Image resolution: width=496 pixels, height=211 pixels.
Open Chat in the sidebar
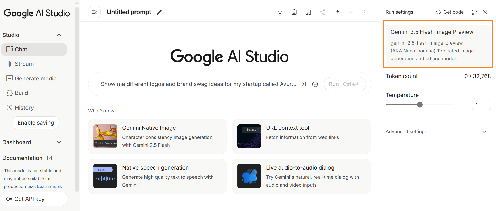tap(34, 49)
